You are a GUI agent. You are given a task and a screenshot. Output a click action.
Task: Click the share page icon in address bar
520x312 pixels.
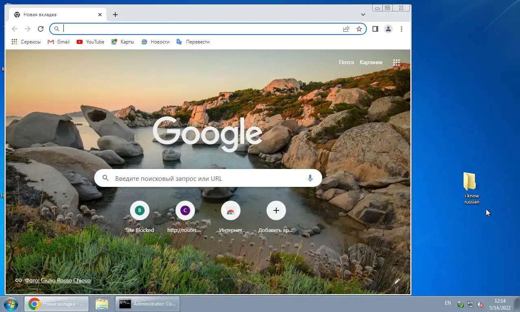pyautogui.click(x=346, y=29)
